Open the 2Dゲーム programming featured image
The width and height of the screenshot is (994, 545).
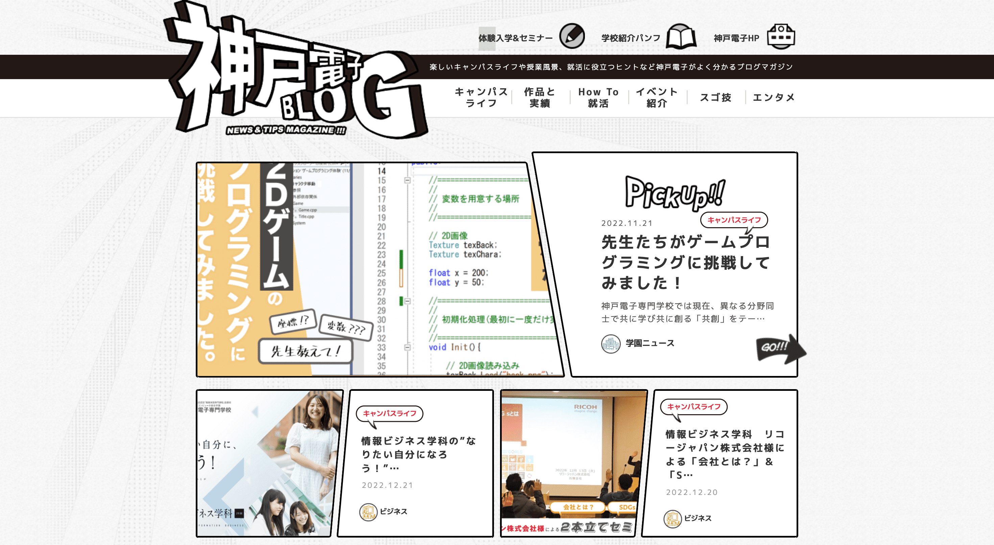(380, 269)
